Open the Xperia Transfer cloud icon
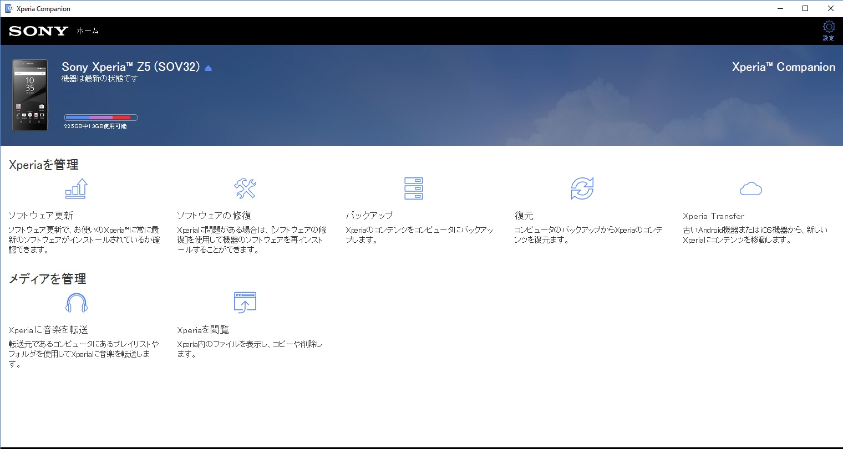 (x=751, y=189)
